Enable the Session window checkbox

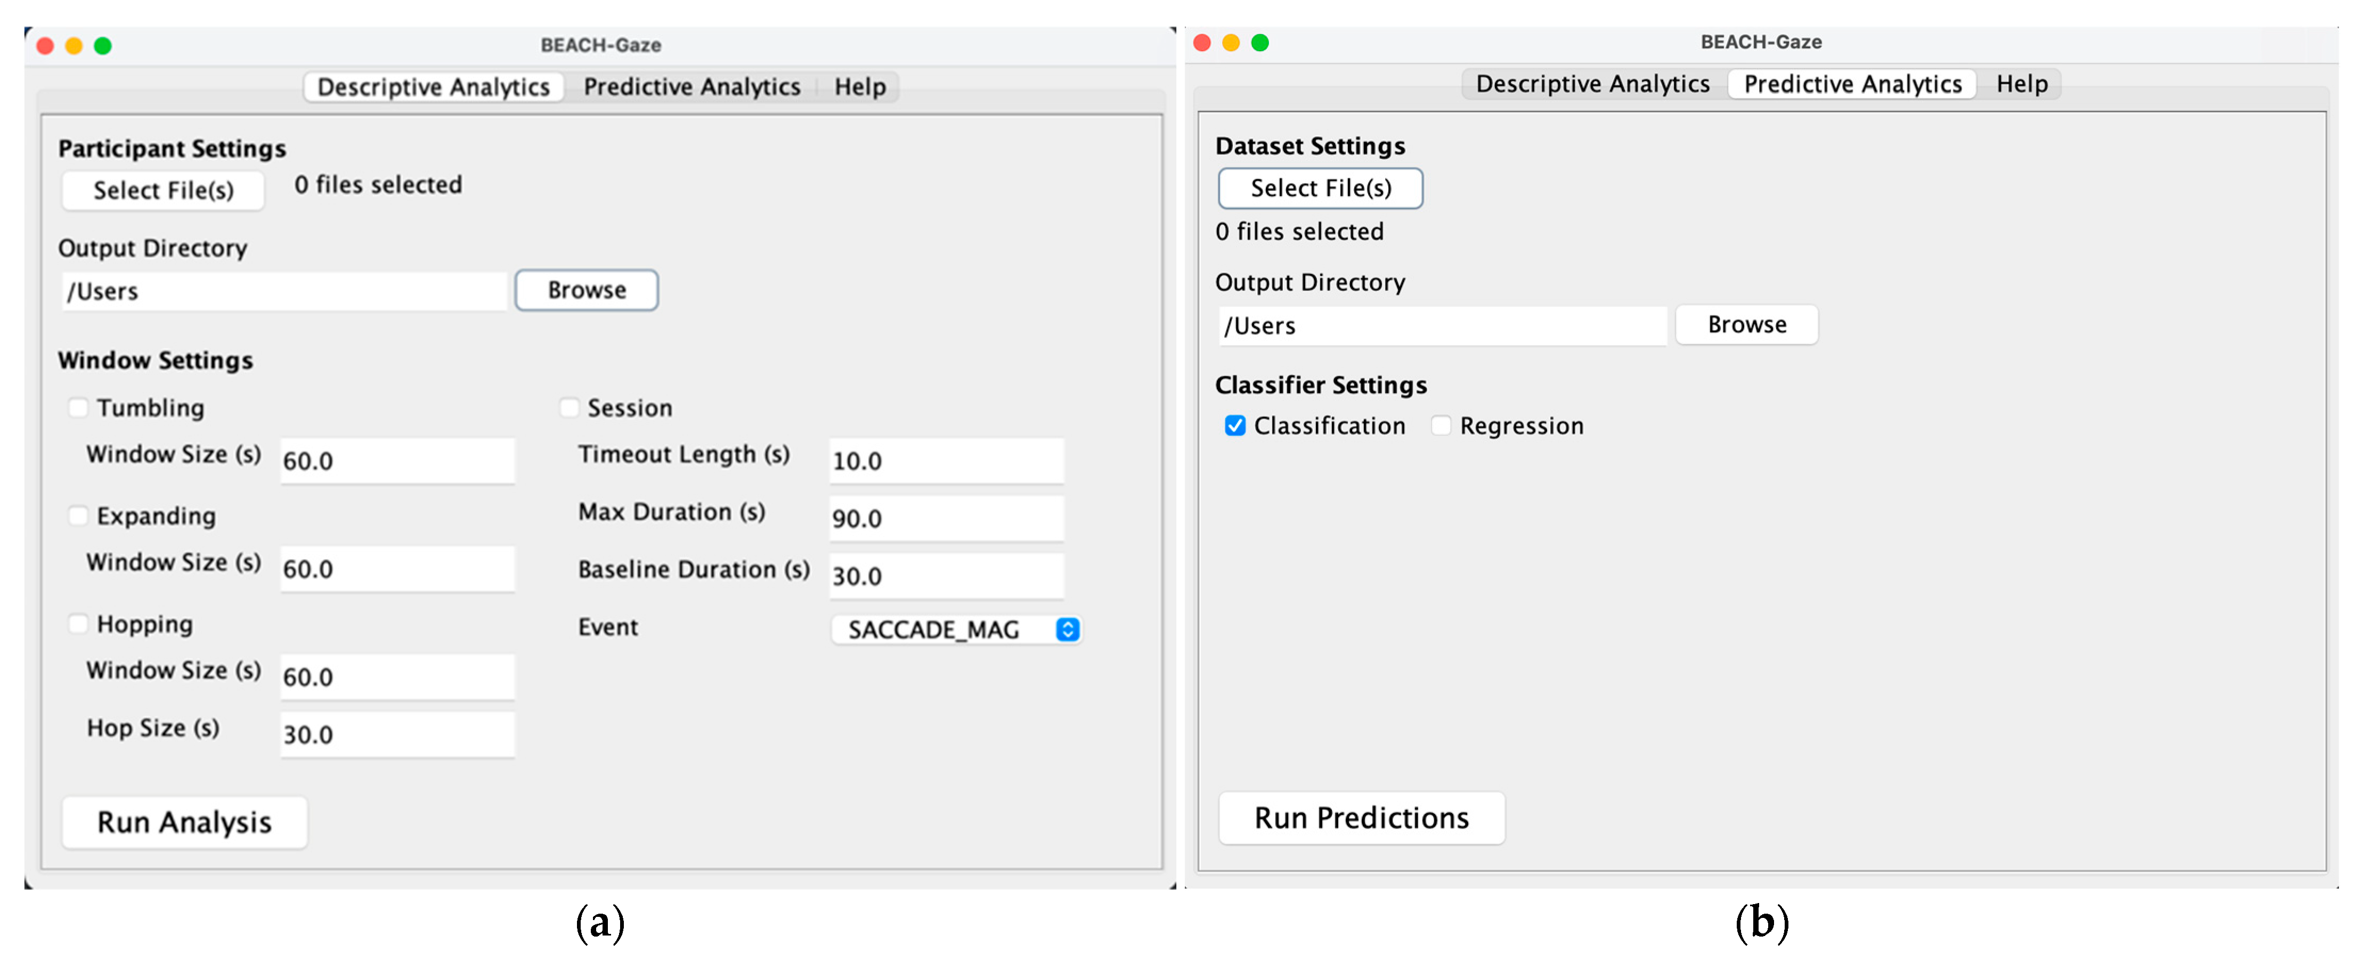(x=568, y=407)
